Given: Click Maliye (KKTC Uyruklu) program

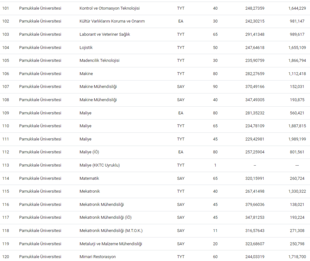Looking at the screenshot, I should tap(100, 165).
